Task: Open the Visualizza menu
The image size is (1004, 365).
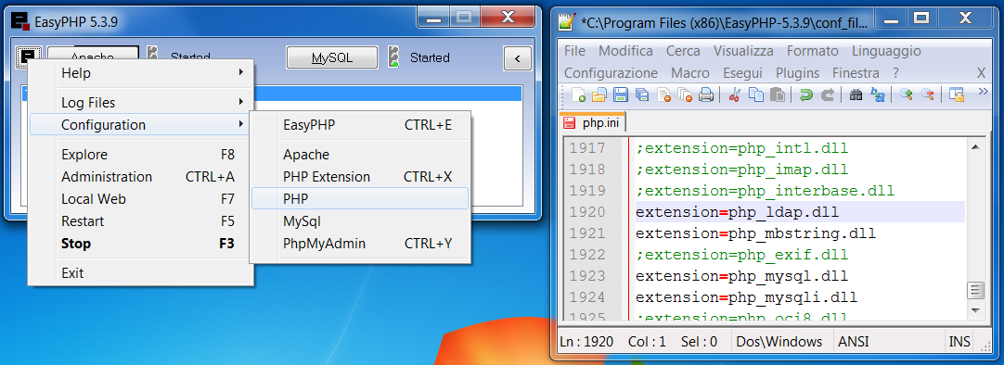Action: coord(742,51)
